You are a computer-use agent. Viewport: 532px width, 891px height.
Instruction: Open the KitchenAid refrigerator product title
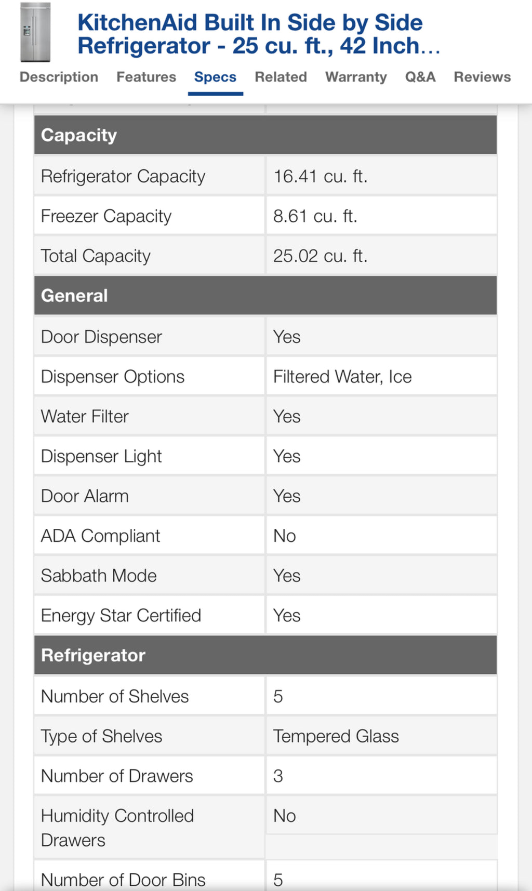pos(258,34)
